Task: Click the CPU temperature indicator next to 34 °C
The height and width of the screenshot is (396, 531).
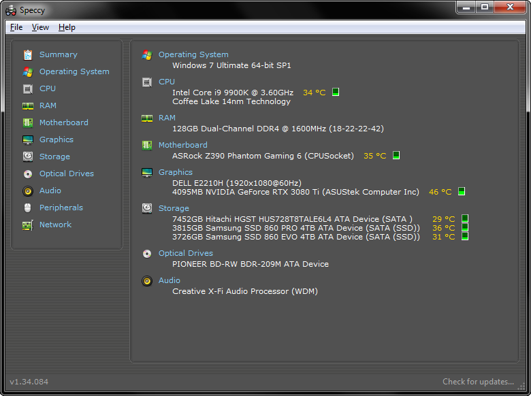Action: (335, 92)
